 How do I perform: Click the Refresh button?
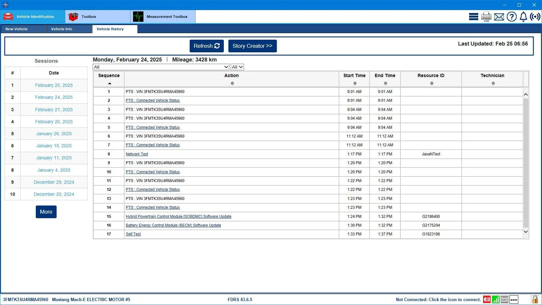[x=207, y=46]
